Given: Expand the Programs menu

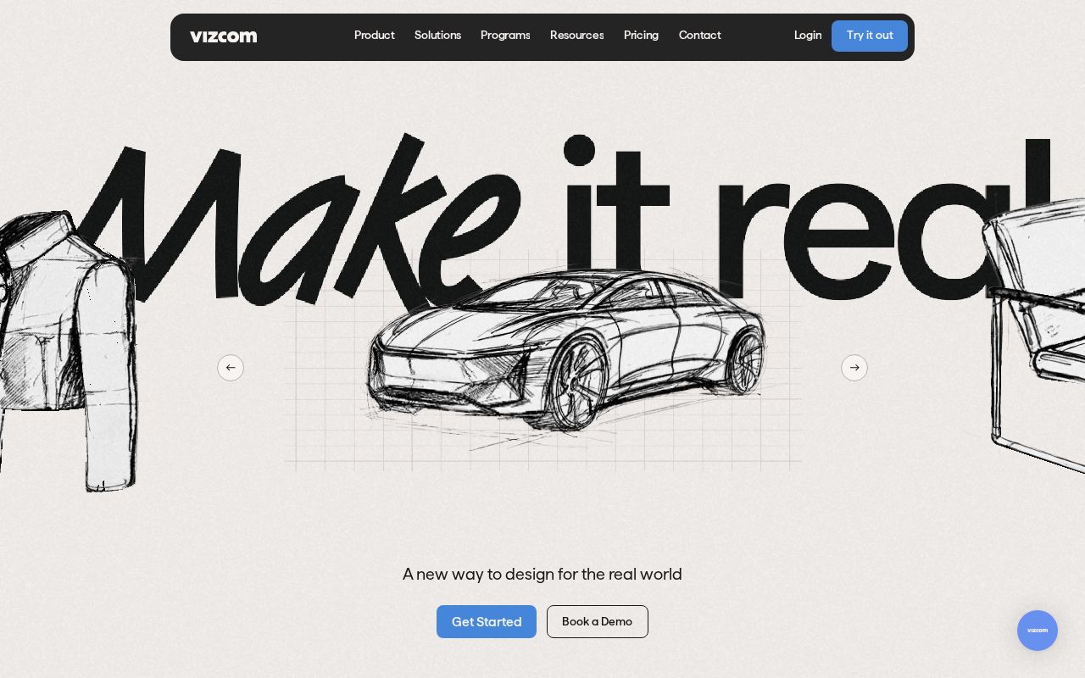Looking at the screenshot, I should pyautogui.click(x=505, y=36).
